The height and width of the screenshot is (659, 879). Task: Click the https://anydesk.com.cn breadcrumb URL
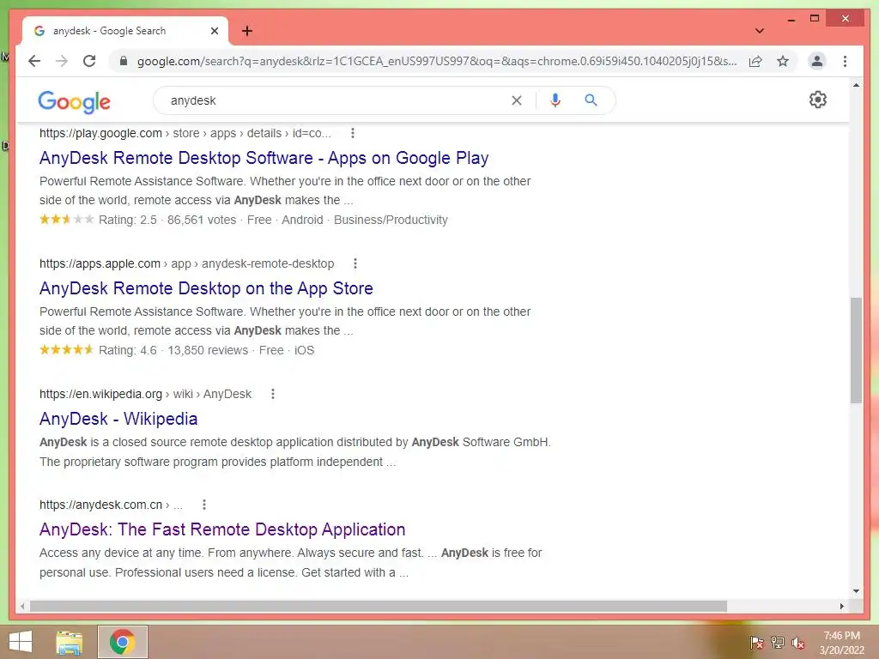tap(100, 505)
